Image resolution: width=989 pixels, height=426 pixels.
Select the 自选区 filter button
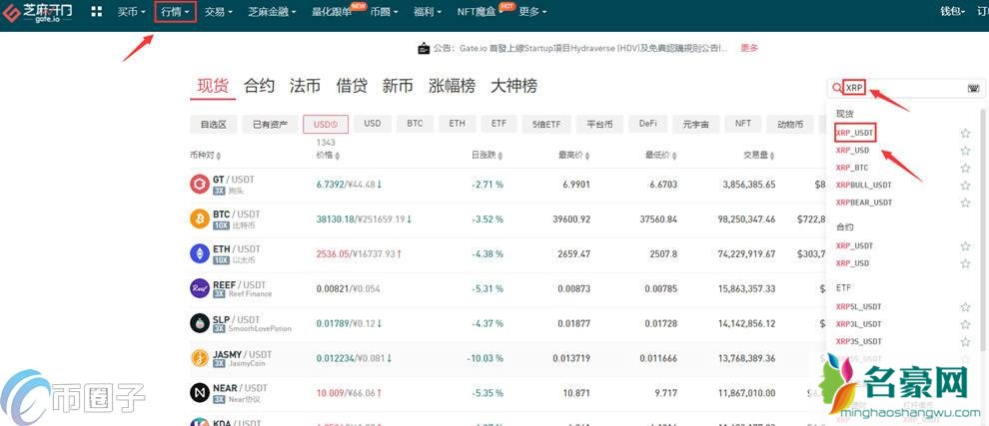[213, 124]
